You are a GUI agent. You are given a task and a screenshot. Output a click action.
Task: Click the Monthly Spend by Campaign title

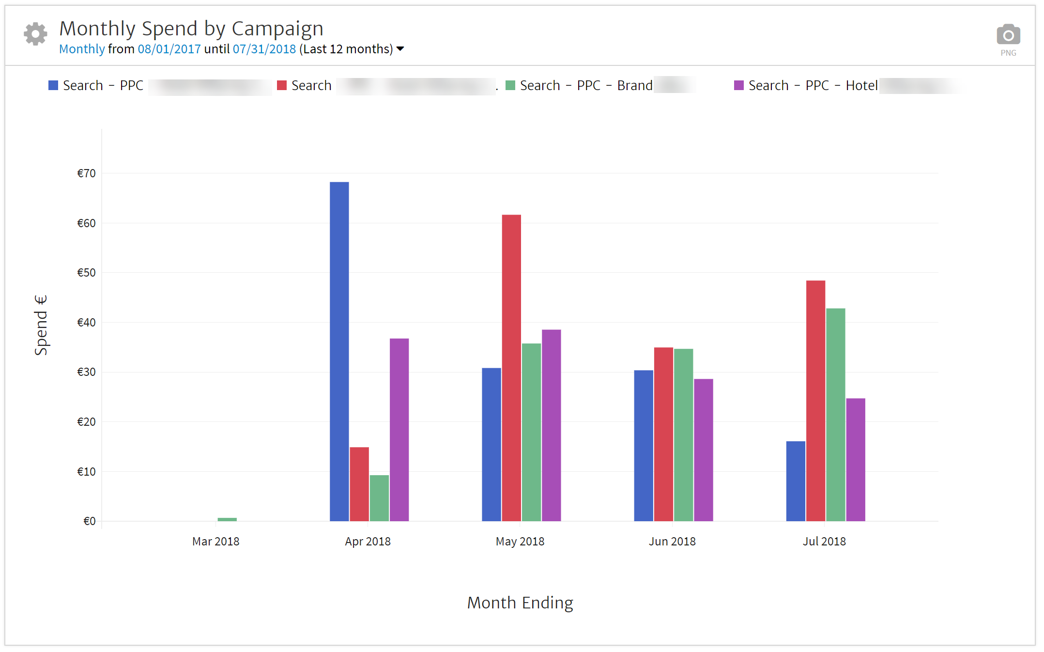(x=191, y=29)
